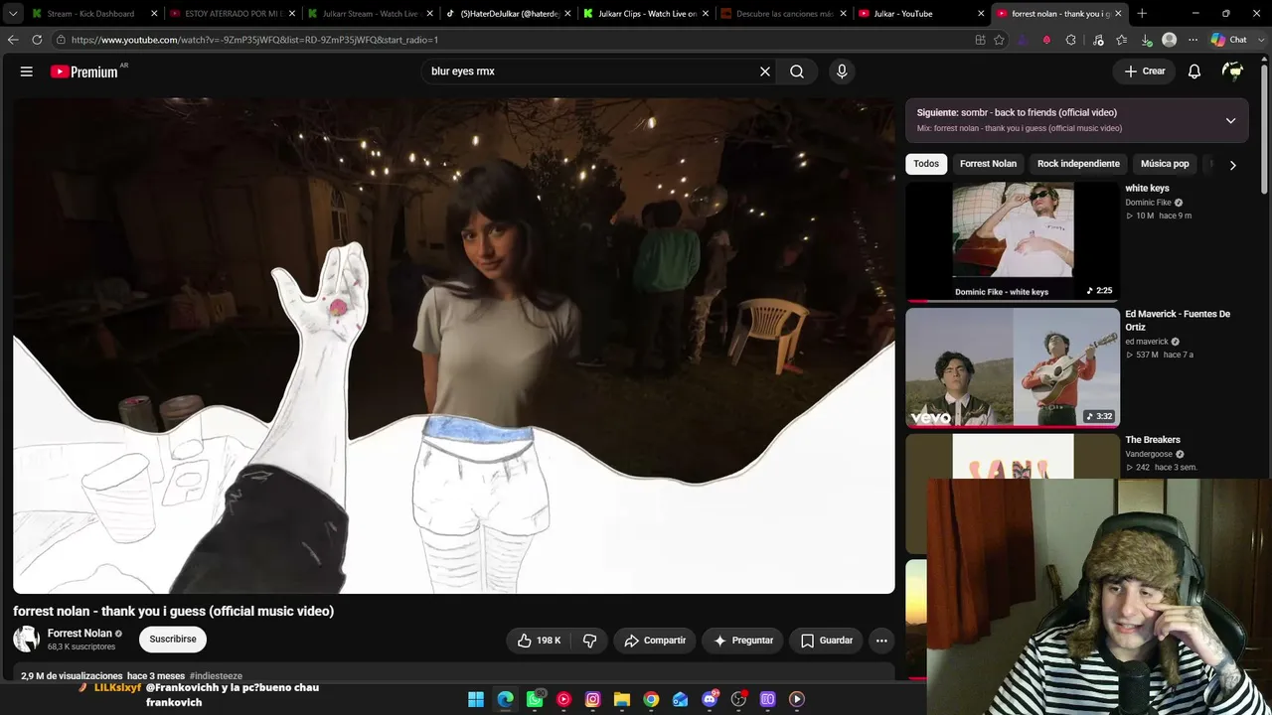The height and width of the screenshot is (715, 1272).
Task: Share the video using Compartir
Action: click(655, 641)
